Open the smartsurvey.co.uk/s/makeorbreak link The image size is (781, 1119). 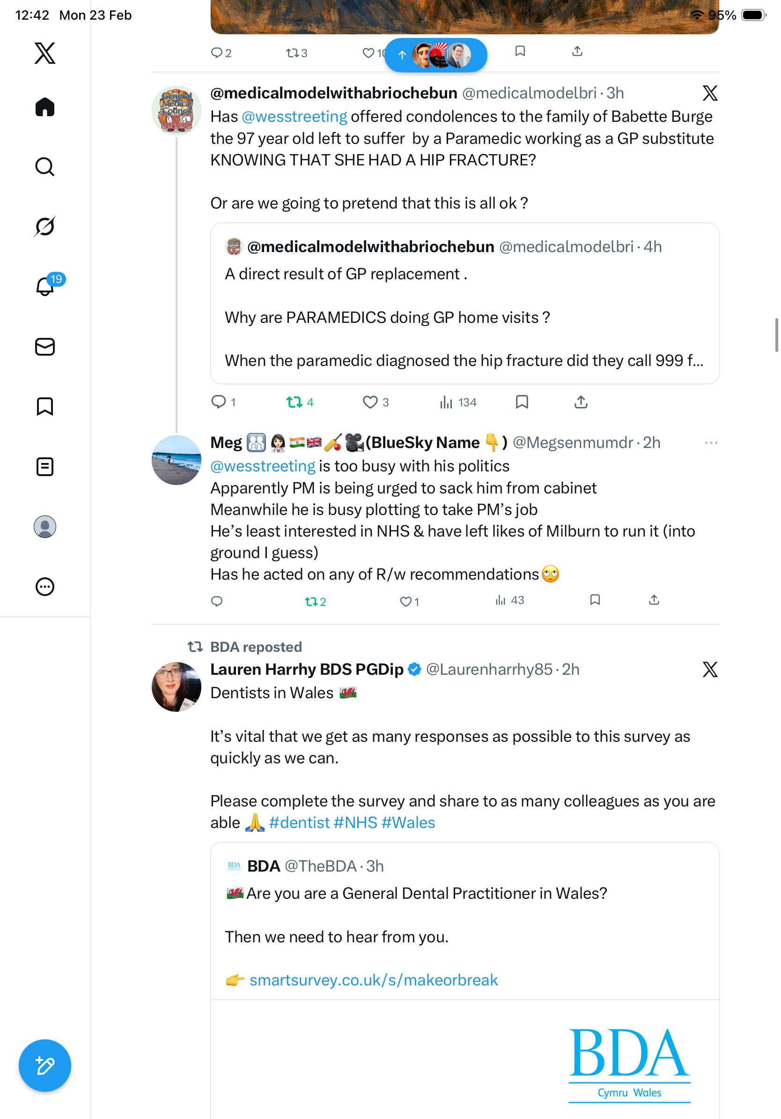(374, 980)
